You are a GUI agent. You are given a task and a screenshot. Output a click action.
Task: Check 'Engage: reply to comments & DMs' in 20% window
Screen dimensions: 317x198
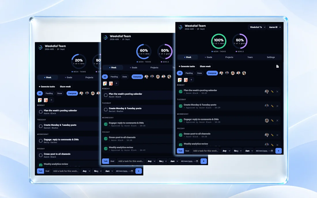41,141
